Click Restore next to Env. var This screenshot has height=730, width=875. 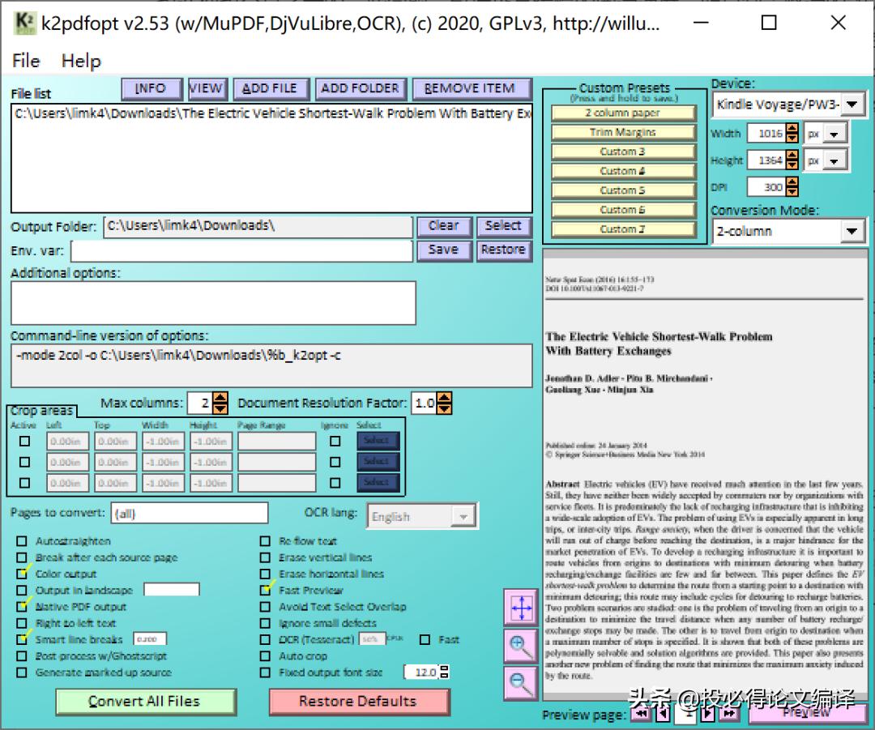[504, 250]
